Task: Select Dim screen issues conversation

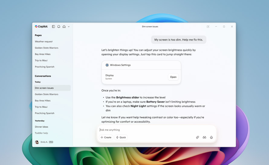Action: [44, 88]
